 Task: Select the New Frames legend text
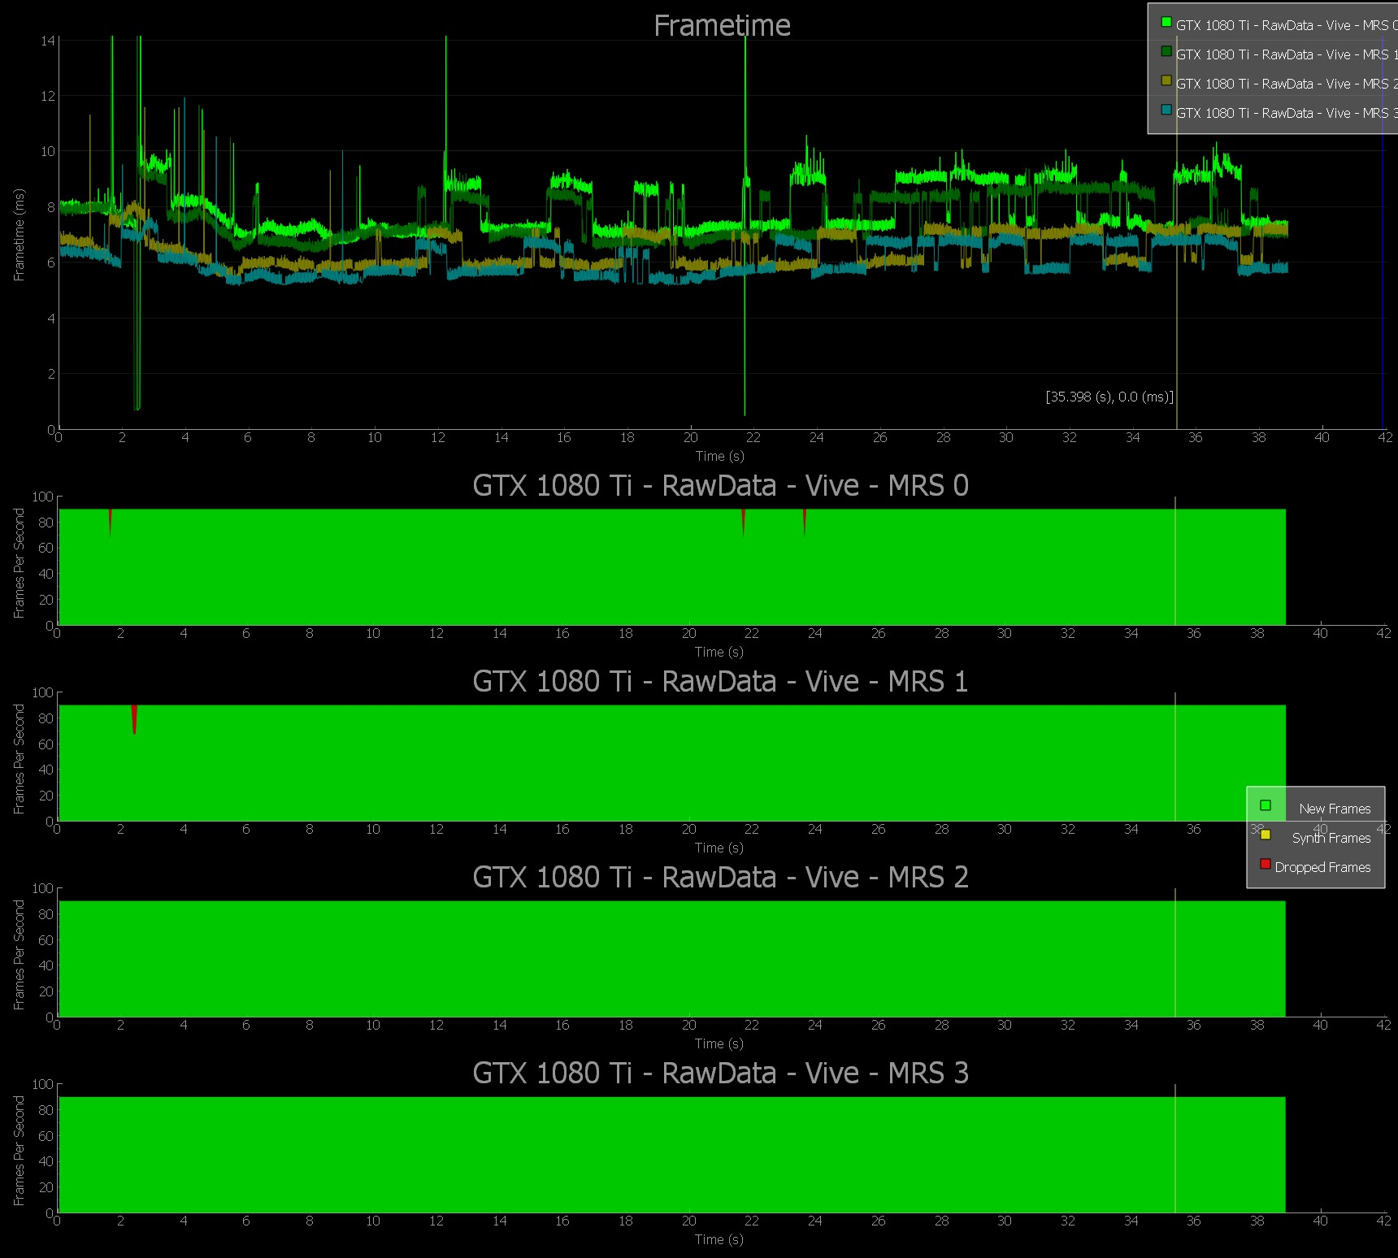(1335, 809)
